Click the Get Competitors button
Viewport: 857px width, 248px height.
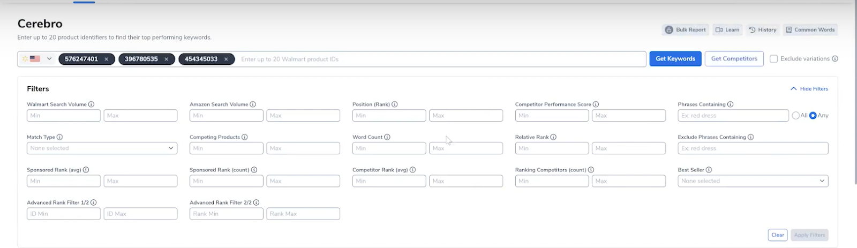tap(734, 59)
